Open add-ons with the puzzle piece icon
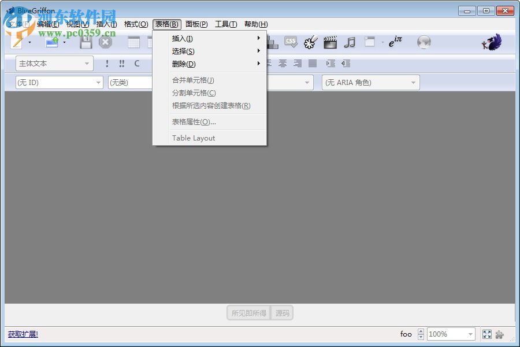 pos(499,334)
